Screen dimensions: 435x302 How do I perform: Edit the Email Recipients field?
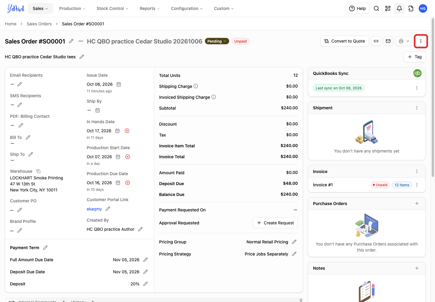pos(20,84)
